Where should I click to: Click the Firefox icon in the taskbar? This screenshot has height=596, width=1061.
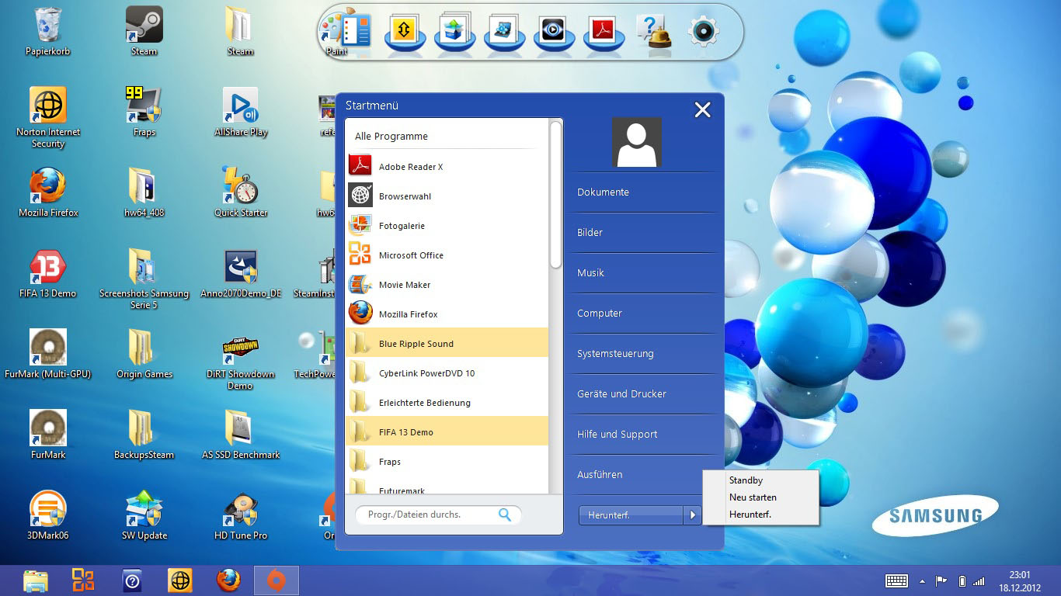[228, 580]
